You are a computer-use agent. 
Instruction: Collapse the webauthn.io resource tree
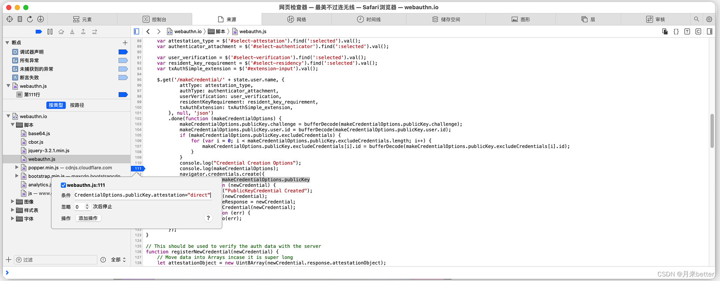[x=8, y=116]
